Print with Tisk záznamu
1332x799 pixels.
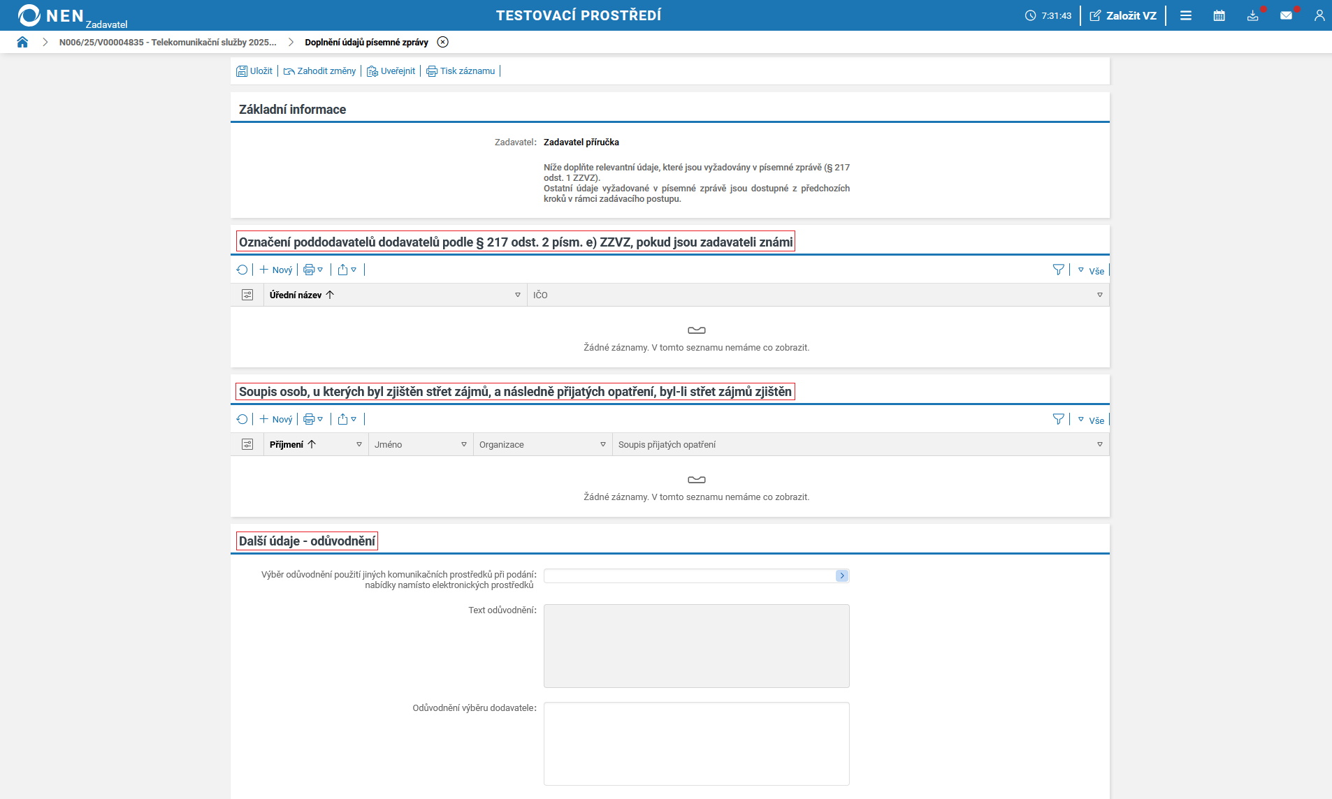(x=461, y=71)
